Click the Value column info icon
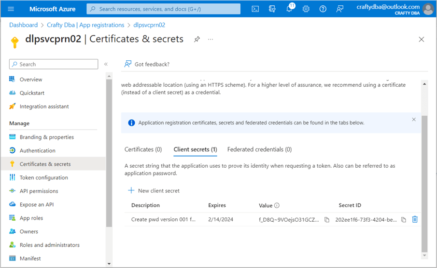 277,205
